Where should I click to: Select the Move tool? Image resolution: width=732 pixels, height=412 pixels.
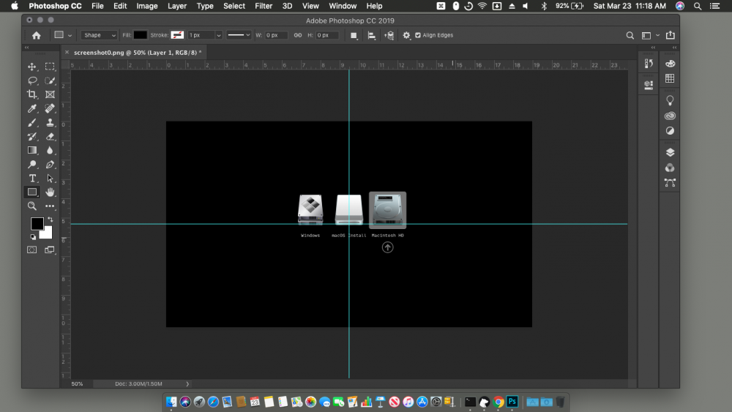click(x=31, y=67)
